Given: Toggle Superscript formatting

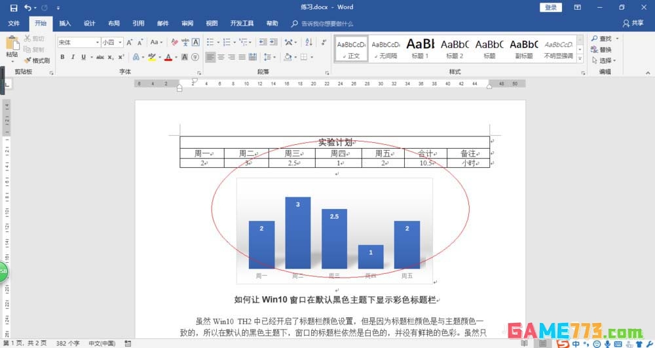Looking at the screenshot, I should [121, 57].
